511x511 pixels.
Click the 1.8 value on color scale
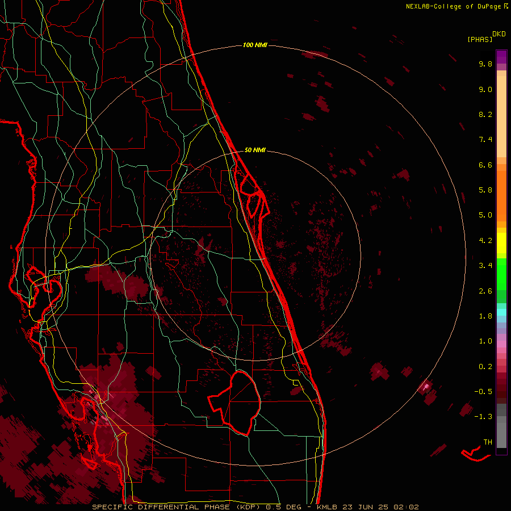(485, 316)
